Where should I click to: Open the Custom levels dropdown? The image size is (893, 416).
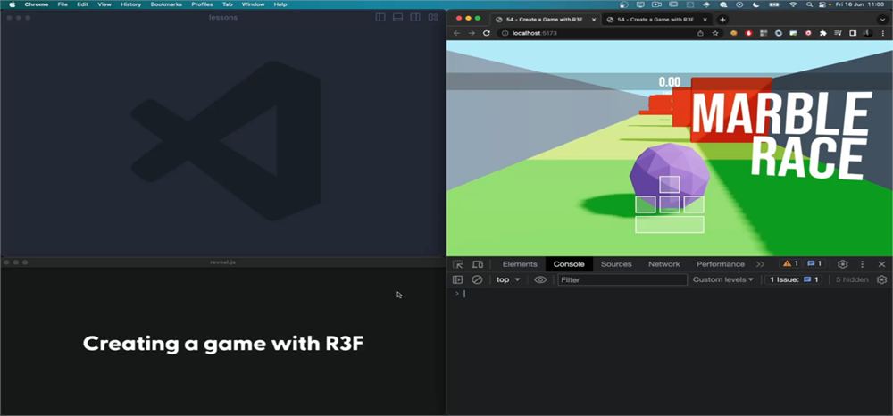[x=723, y=279]
